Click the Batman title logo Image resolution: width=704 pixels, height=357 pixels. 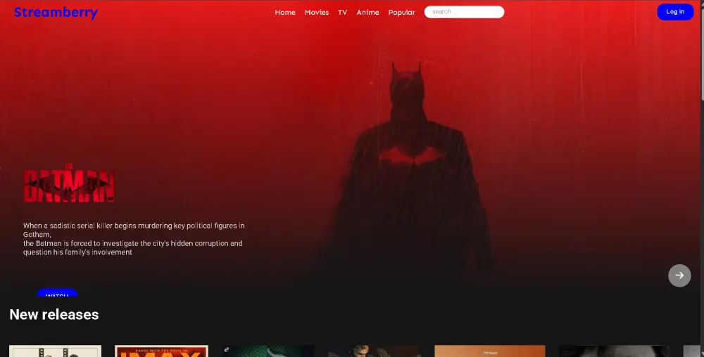tap(69, 183)
